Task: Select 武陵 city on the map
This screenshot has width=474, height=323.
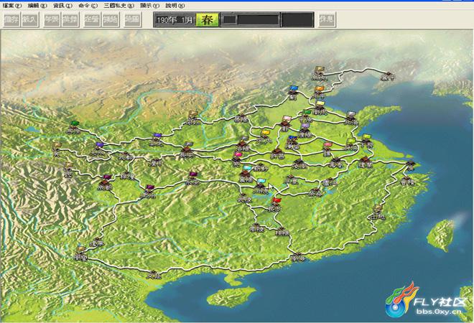Action: click(244, 198)
